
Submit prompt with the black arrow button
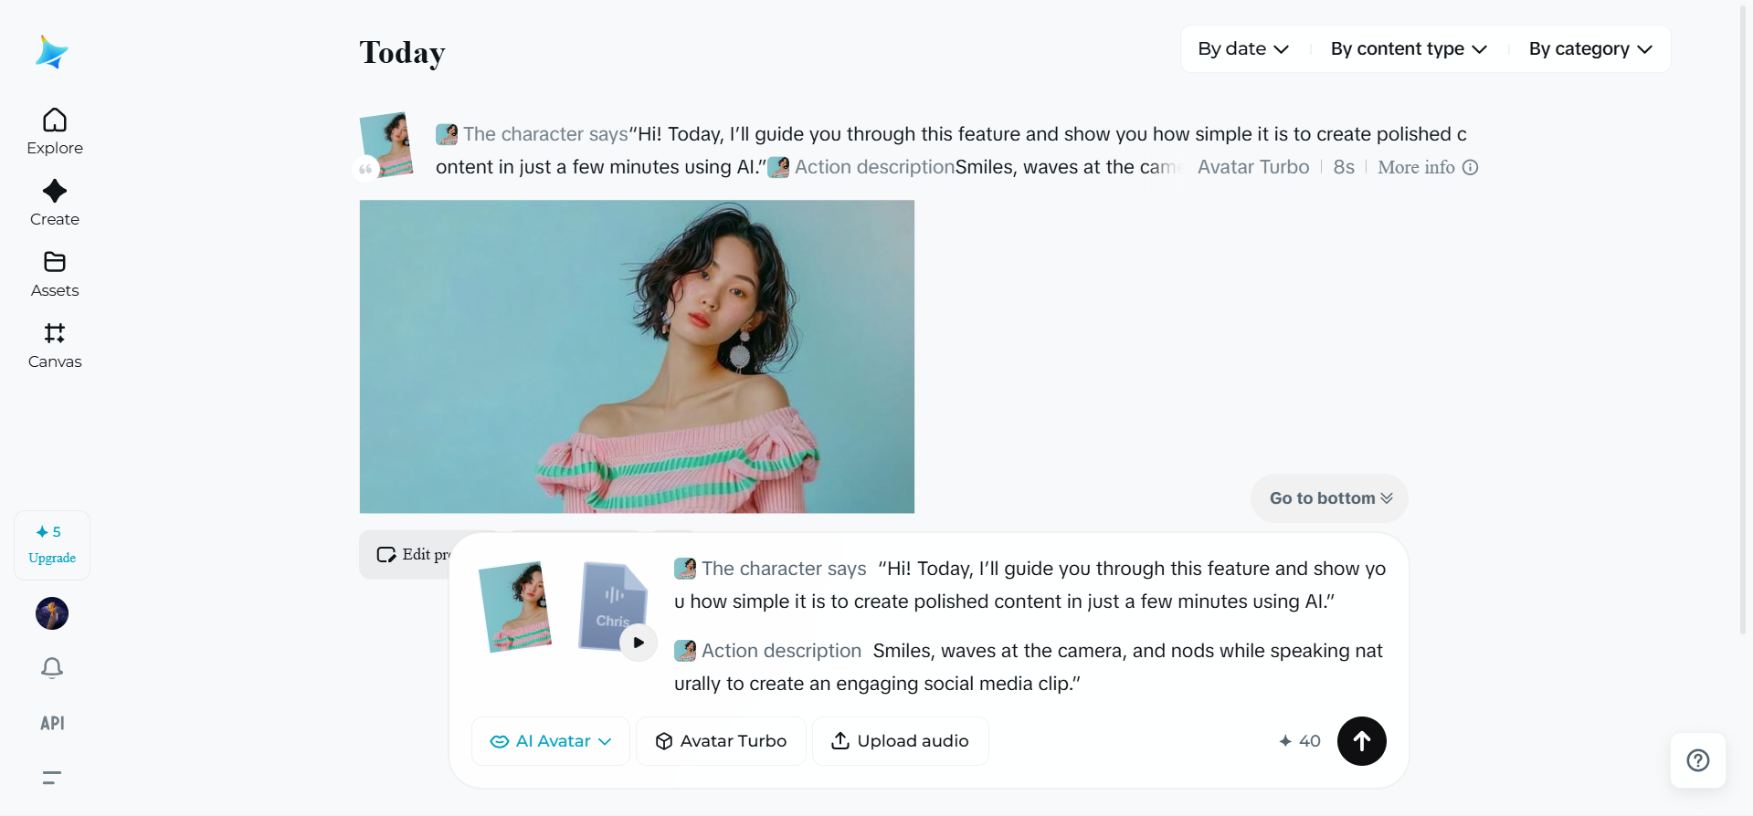click(1361, 741)
